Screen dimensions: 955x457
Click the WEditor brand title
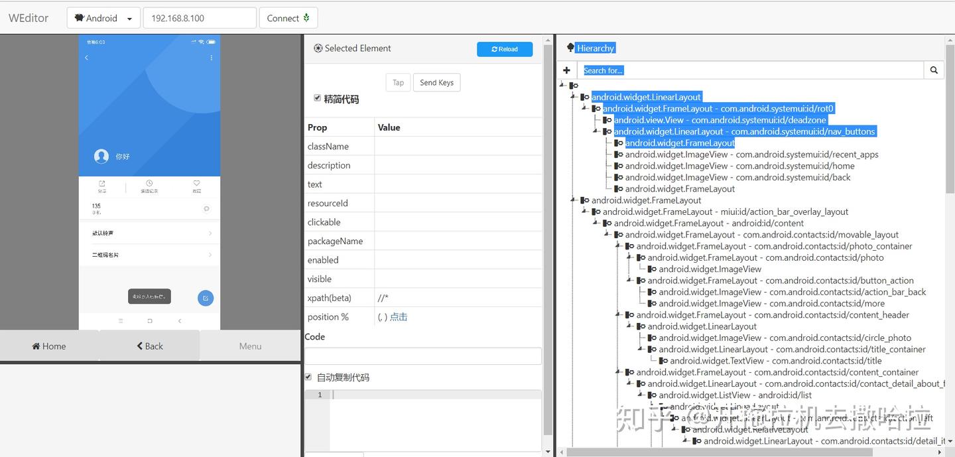pyautogui.click(x=29, y=18)
